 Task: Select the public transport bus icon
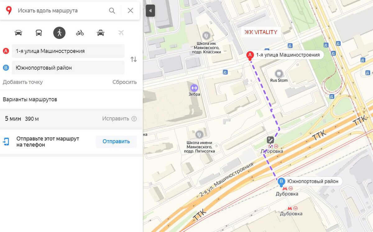39,33
